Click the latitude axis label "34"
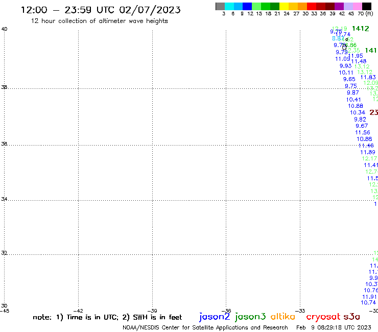 4,199
